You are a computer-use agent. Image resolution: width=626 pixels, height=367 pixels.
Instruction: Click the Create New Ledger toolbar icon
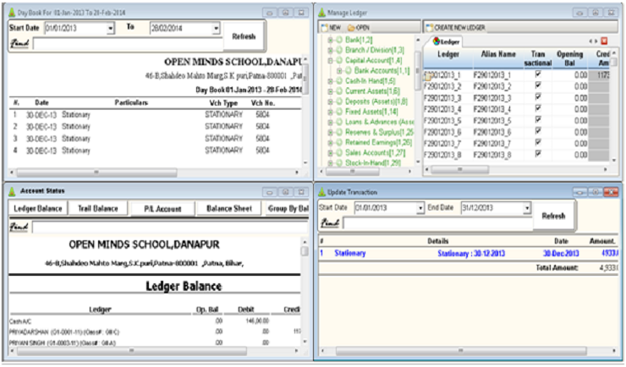(427, 27)
